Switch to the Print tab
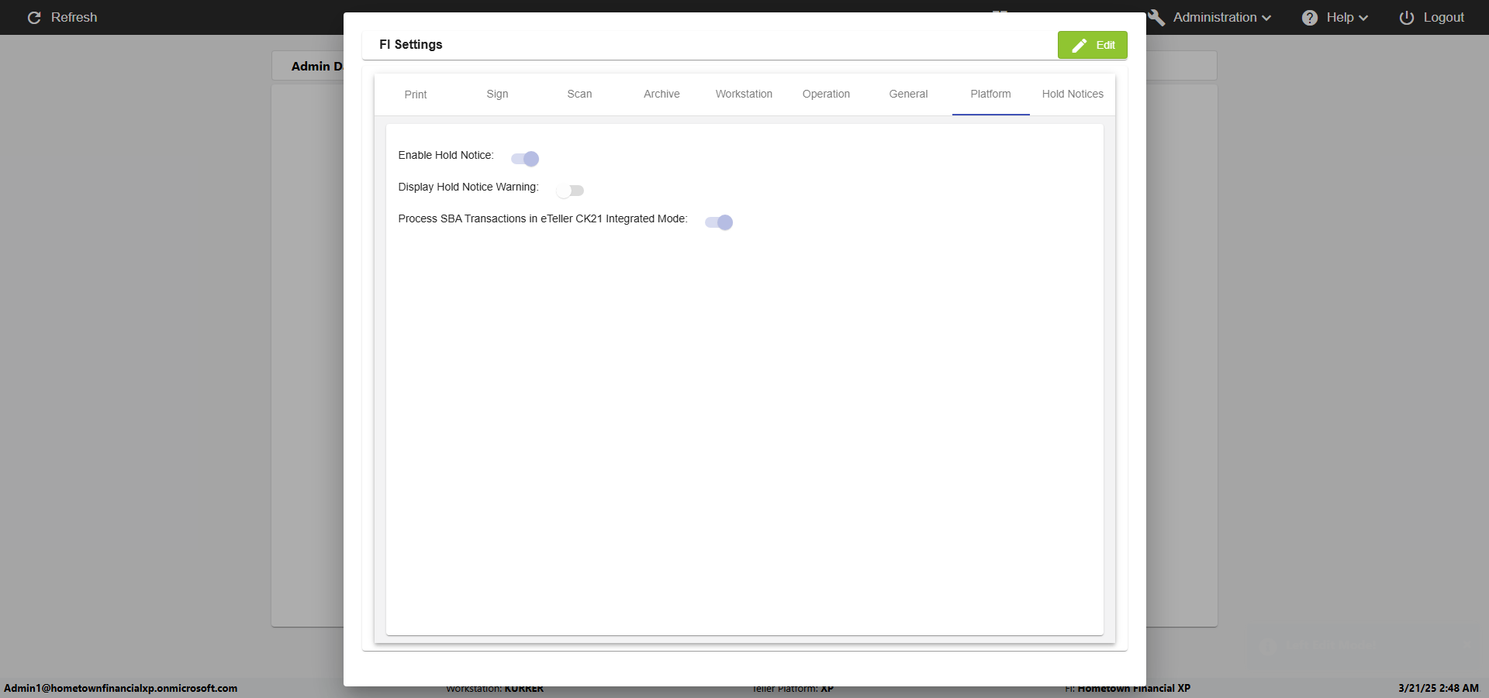 416,95
